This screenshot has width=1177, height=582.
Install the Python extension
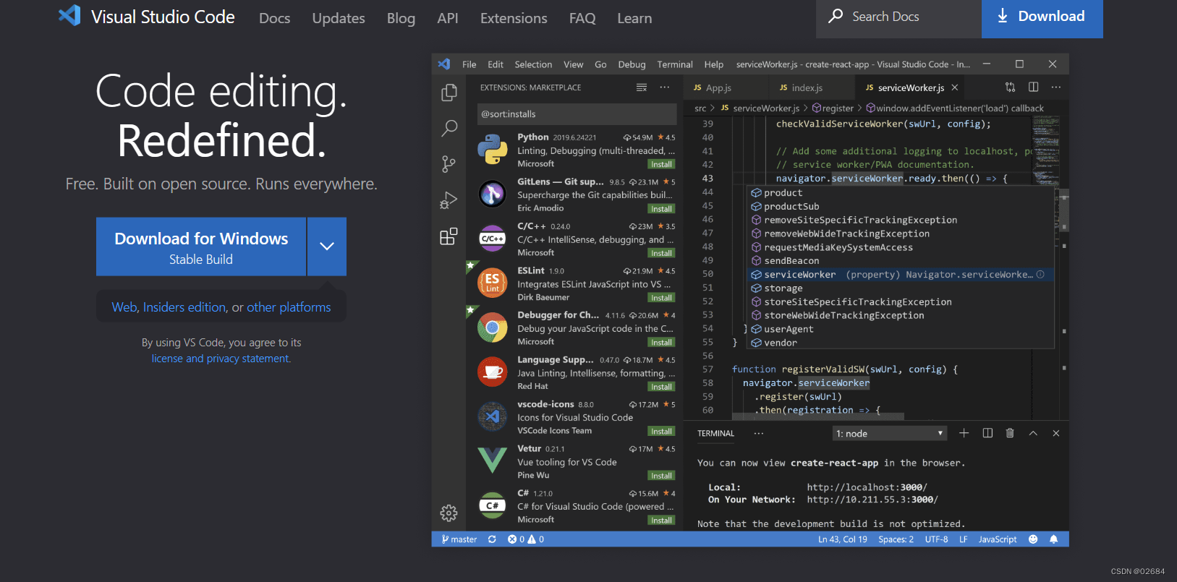pyautogui.click(x=661, y=164)
